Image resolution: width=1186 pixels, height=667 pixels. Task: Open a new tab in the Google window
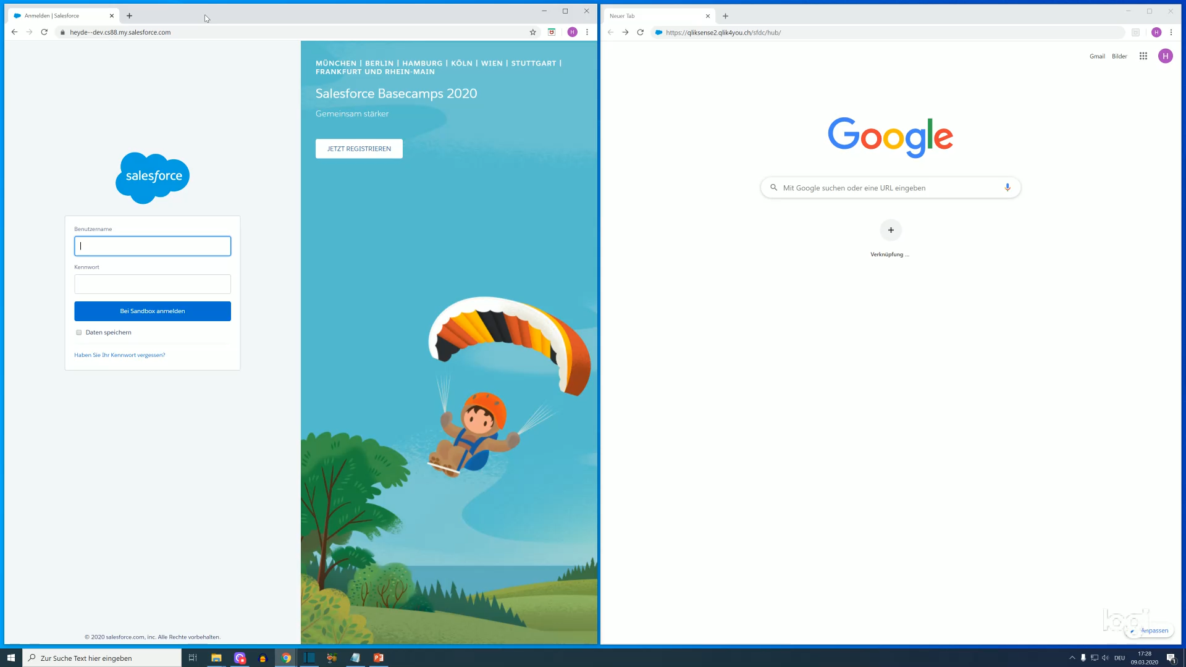tap(725, 16)
